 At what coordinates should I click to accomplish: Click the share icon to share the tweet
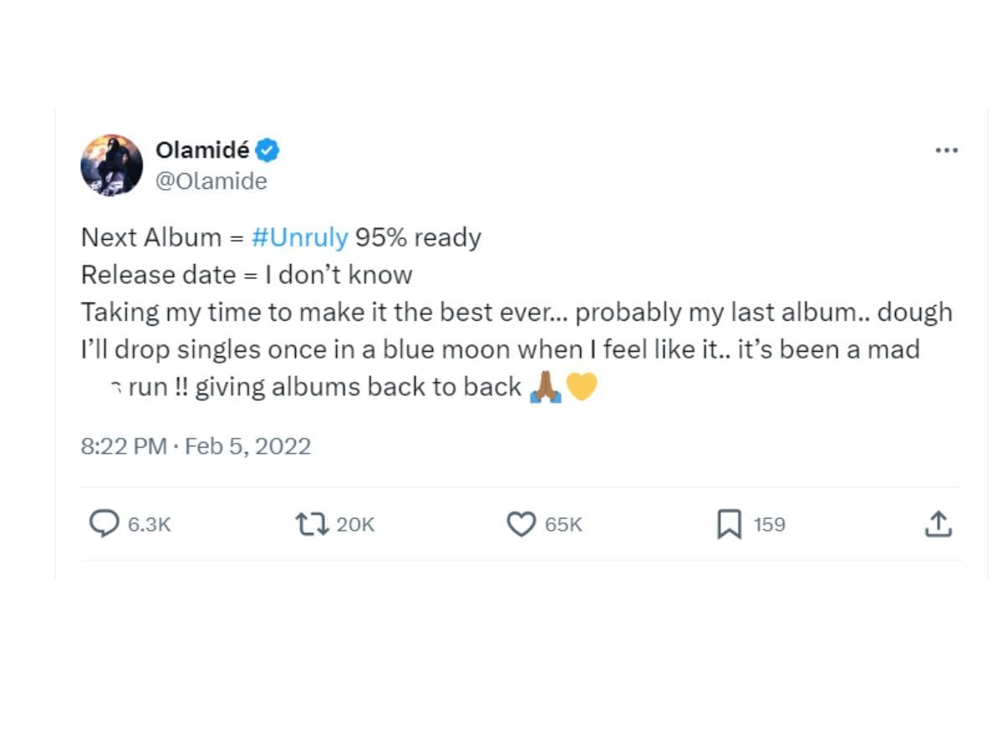coord(938,524)
